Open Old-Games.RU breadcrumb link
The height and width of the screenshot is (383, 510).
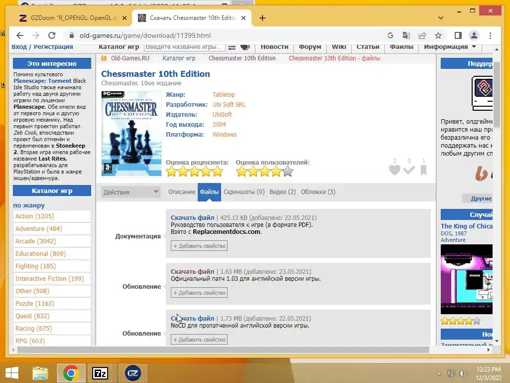coord(130,58)
